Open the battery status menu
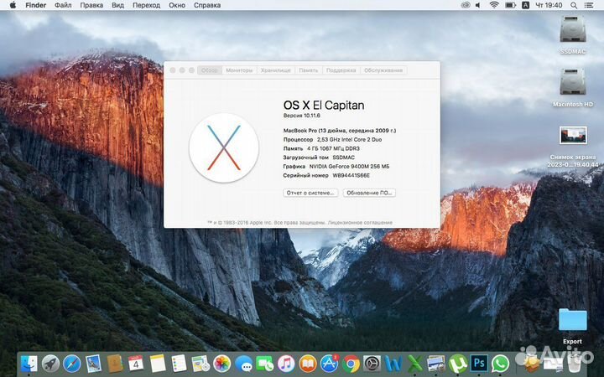This screenshot has width=604, height=377. click(x=510, y=5)
